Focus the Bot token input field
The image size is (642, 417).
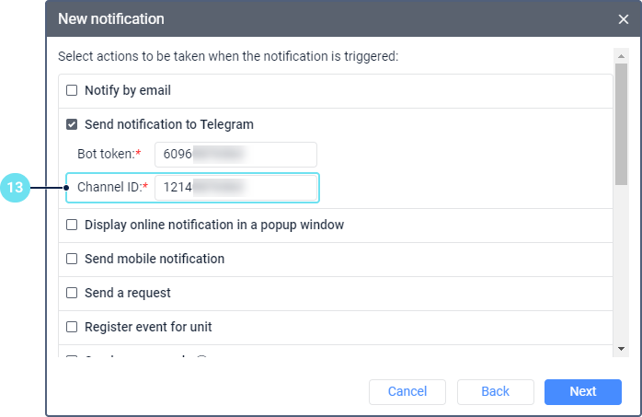235,155
